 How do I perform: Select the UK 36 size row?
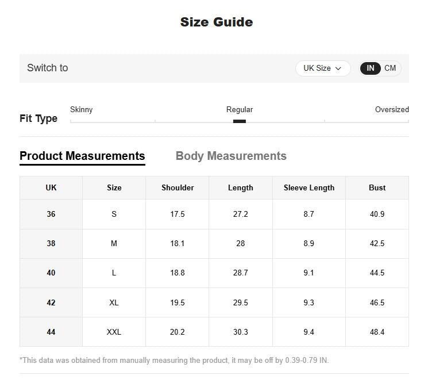tap(214, 214)
